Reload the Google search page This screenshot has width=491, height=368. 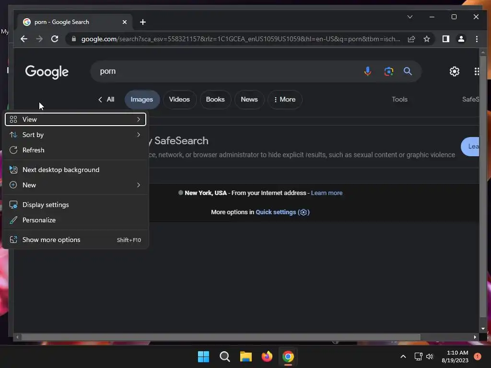(55, 39)
